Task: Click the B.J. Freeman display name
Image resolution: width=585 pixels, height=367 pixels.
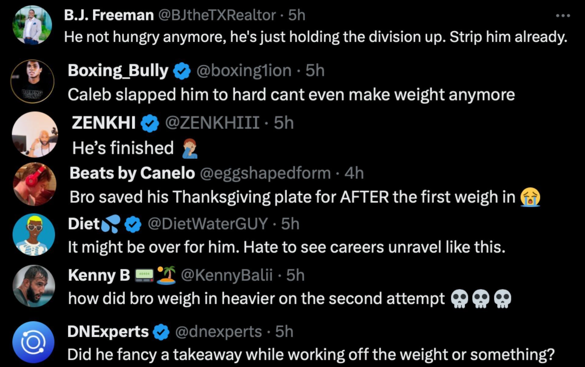Action: tap(109, 15)
